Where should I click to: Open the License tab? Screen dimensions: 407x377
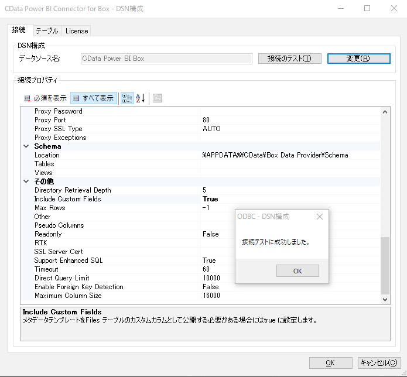coord(77,31)
